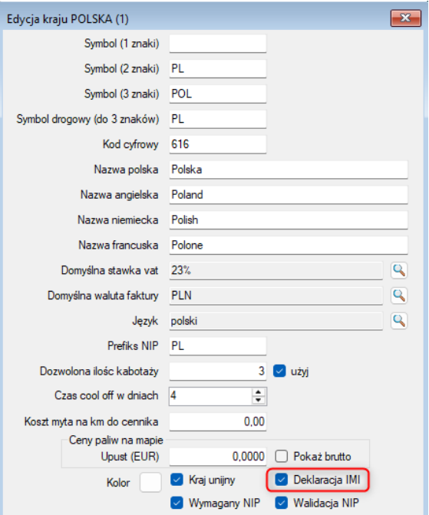Screen dimensions: 429x515
Task: Uncheck the użyj kabotaż checkbox
Action: (279, 371)
